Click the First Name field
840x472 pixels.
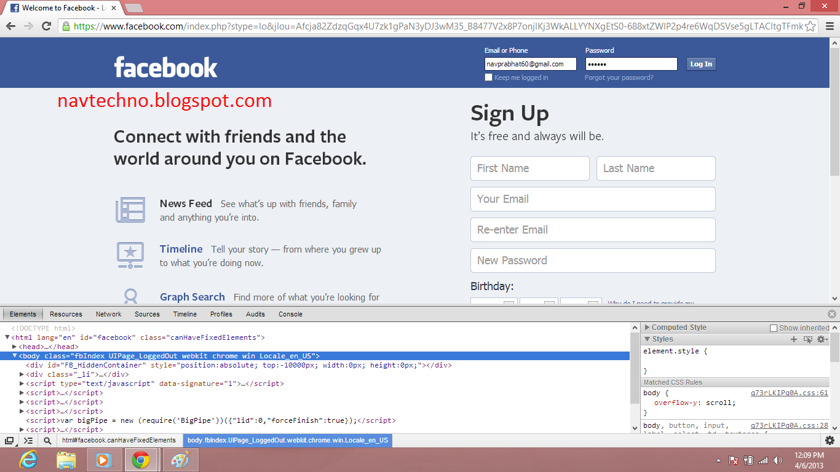(530, 168)
